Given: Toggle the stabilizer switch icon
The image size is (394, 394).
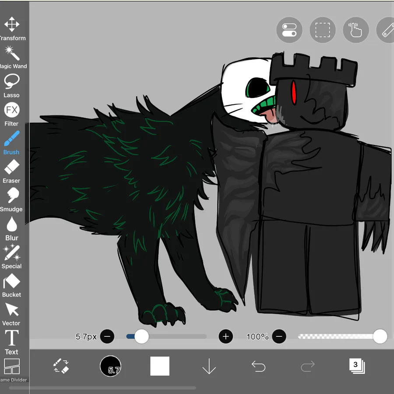Looking at the screenshot, I should 289,30.
